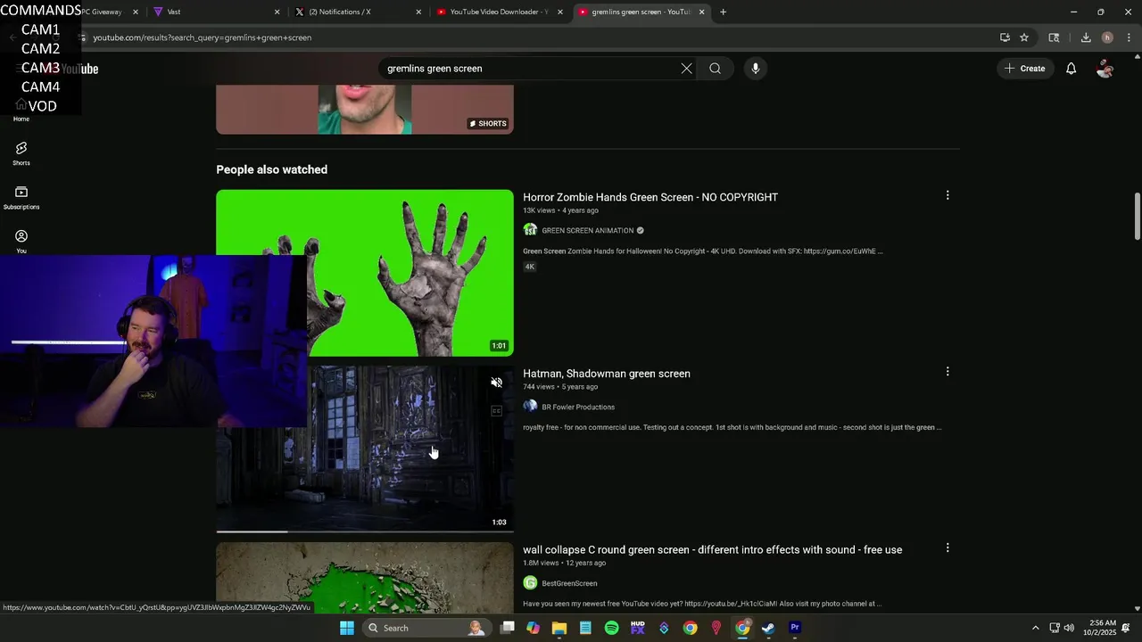Open options menu for Hatman, Shadowman video
Viewport: 1142px width, 642px height.
tap(948, 372)
